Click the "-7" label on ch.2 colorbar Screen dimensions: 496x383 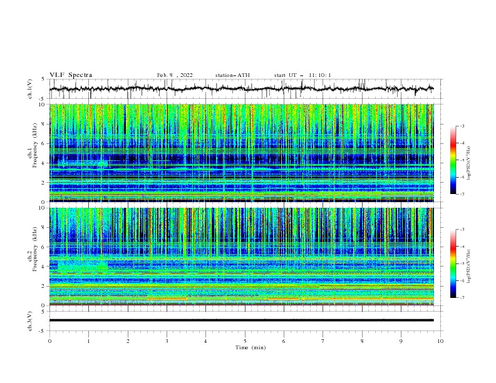coord(462,297)
